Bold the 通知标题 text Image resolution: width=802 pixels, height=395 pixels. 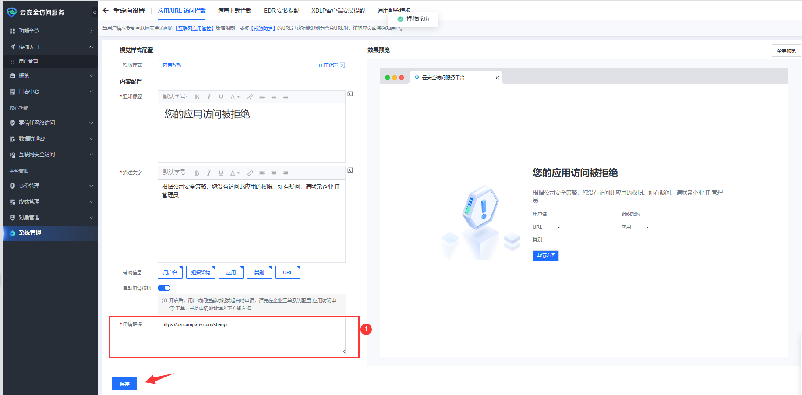tap(197, 97)
